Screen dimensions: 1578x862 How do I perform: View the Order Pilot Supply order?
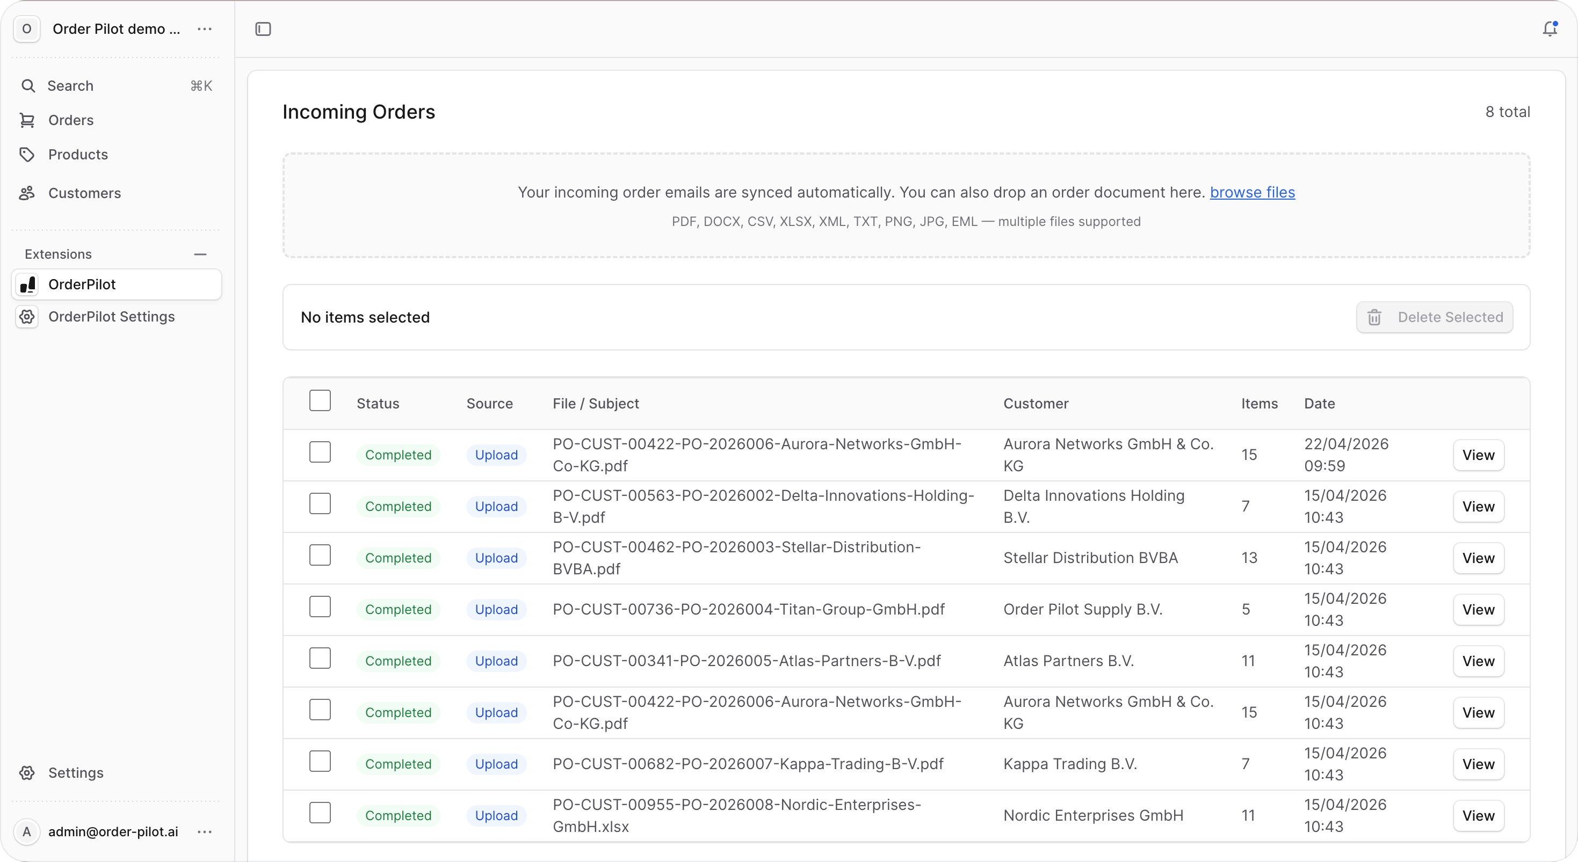[x=1478, y=609]
